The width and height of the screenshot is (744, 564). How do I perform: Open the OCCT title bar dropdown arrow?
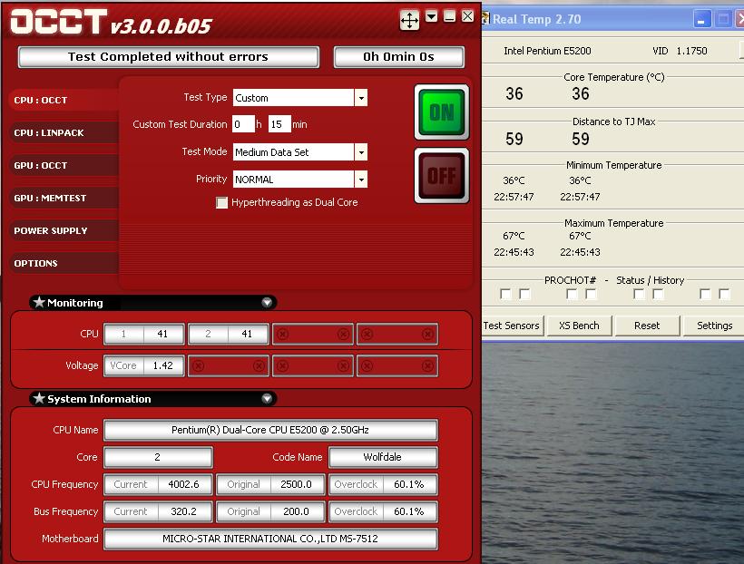click(431, 17)
